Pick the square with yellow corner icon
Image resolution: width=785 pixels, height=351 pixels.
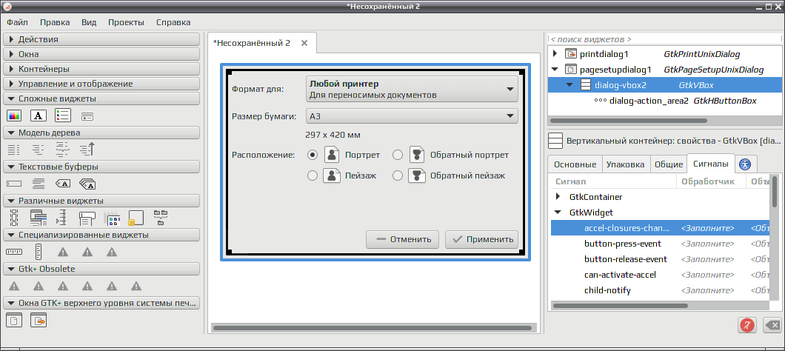click(x=136, y=217)
